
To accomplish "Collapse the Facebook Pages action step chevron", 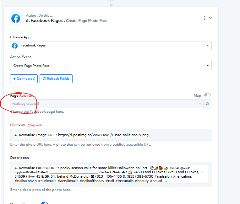I will tap(210, 18).
